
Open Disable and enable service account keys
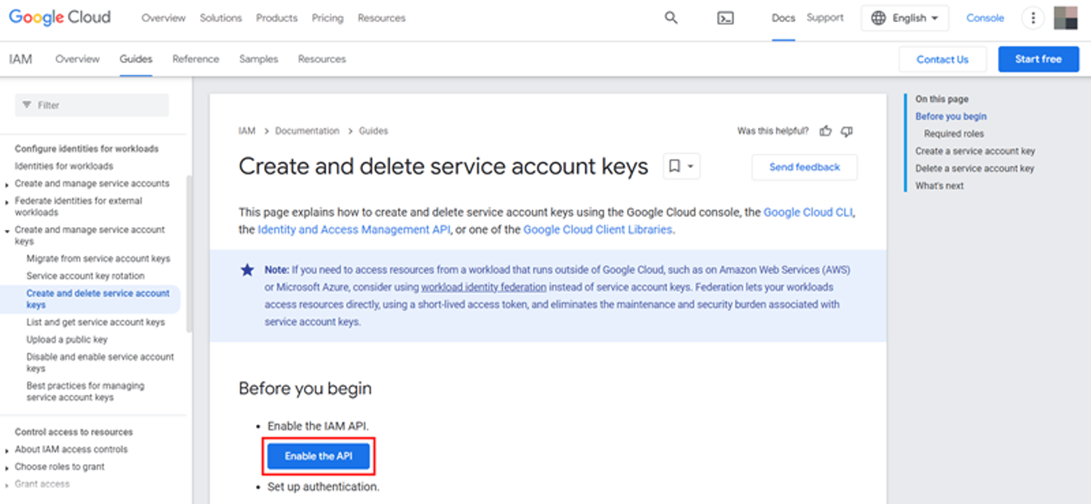pyautogui.click(x=100, y=362)
